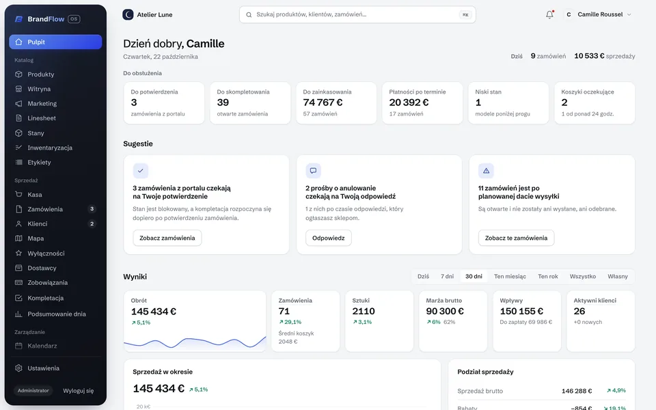Viewport: 656px width, 410px height.
Task: Click the Kompletacja checkbox icon
Action: pos(18,299)
